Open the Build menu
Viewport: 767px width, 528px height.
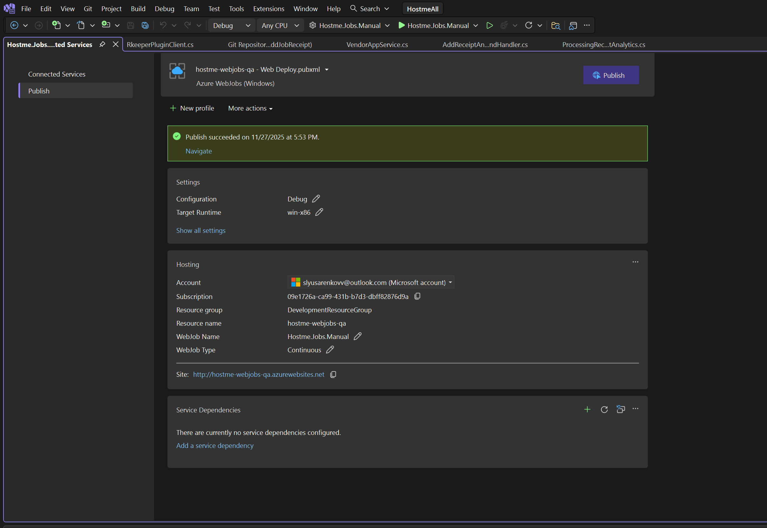point(138,9)
